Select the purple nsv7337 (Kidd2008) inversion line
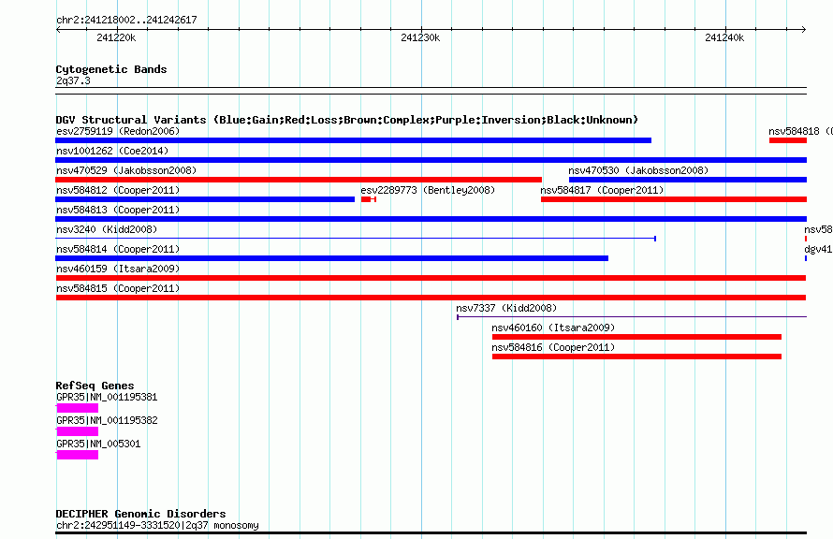Viewport: 833px width, 539px height. [632, 317]
